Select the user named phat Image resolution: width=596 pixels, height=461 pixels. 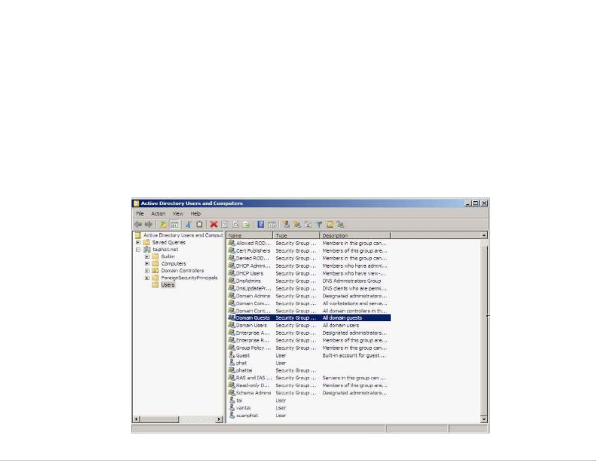pos(241,363)
